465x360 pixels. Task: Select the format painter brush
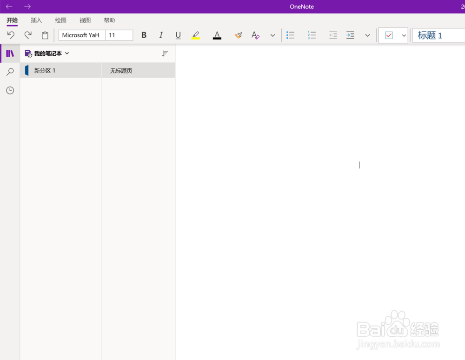(239, 35)
